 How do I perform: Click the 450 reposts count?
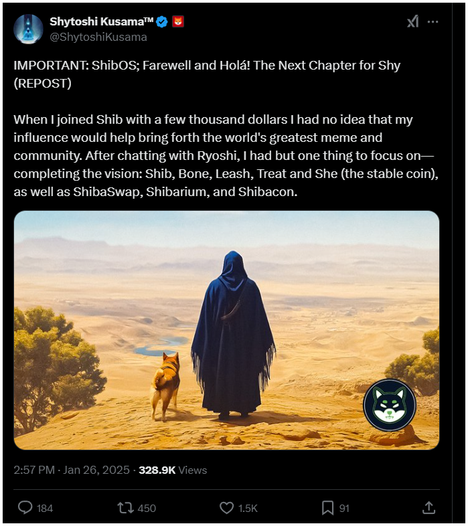point(147,508)
